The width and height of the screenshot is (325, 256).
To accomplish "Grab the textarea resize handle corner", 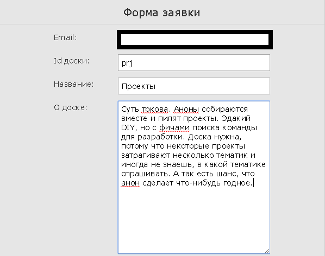I will pos(267,251).
